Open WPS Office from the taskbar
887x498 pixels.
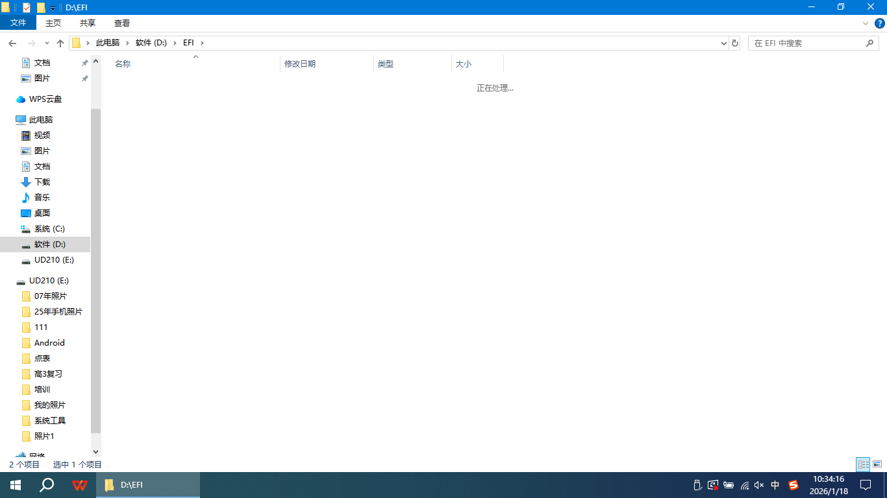[80, 485]
